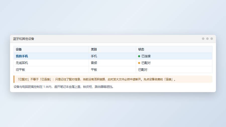This screenshot has width=226, height=127.
Task: Click the 状态 column header
Action: [141, 49]
